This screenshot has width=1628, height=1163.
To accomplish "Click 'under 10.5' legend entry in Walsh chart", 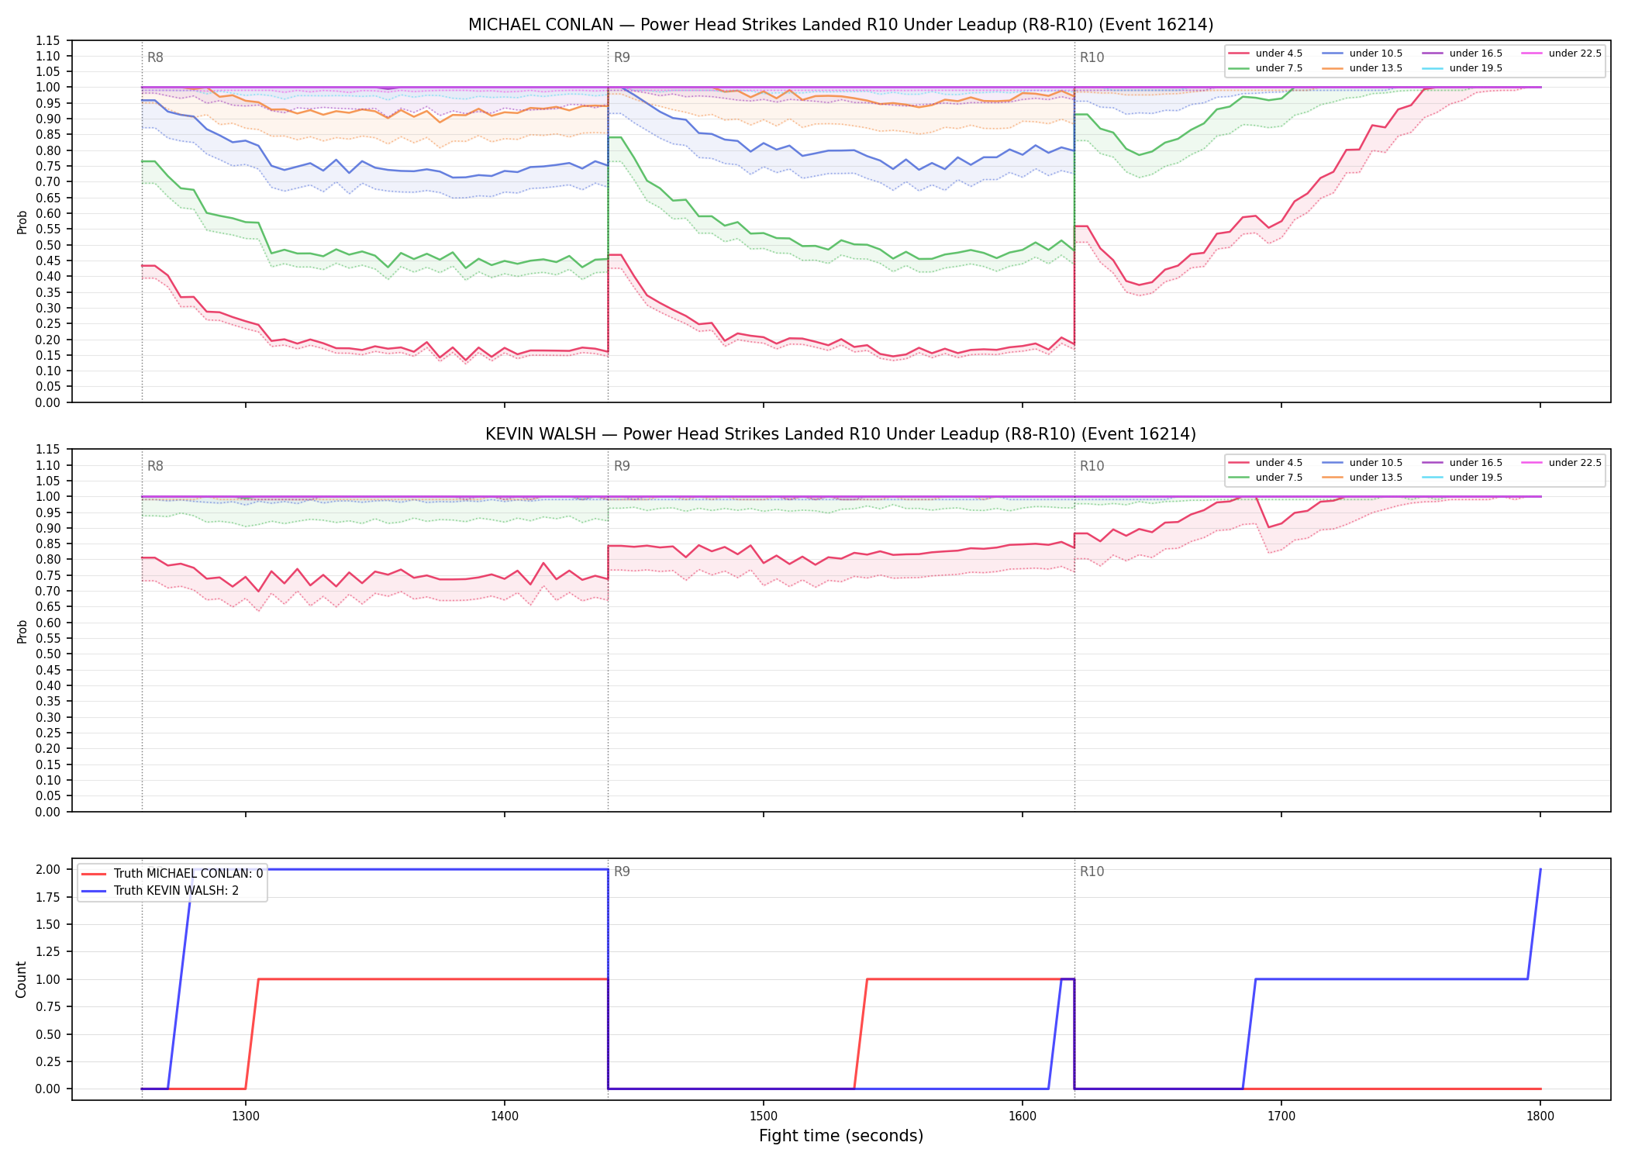I will tap(1363, 463).
